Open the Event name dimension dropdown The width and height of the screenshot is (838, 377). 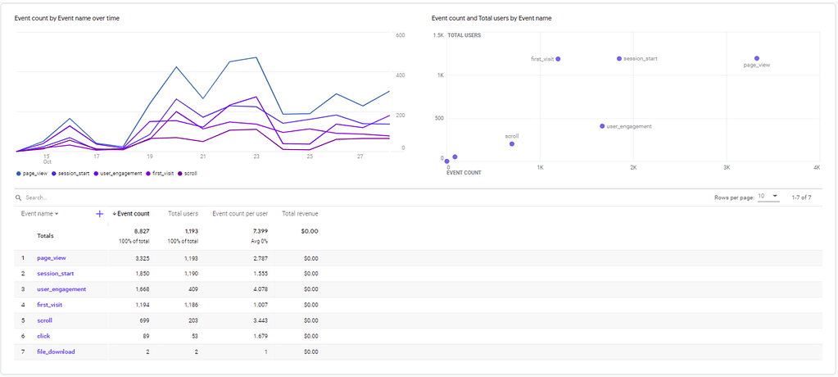tap(40, 213)
